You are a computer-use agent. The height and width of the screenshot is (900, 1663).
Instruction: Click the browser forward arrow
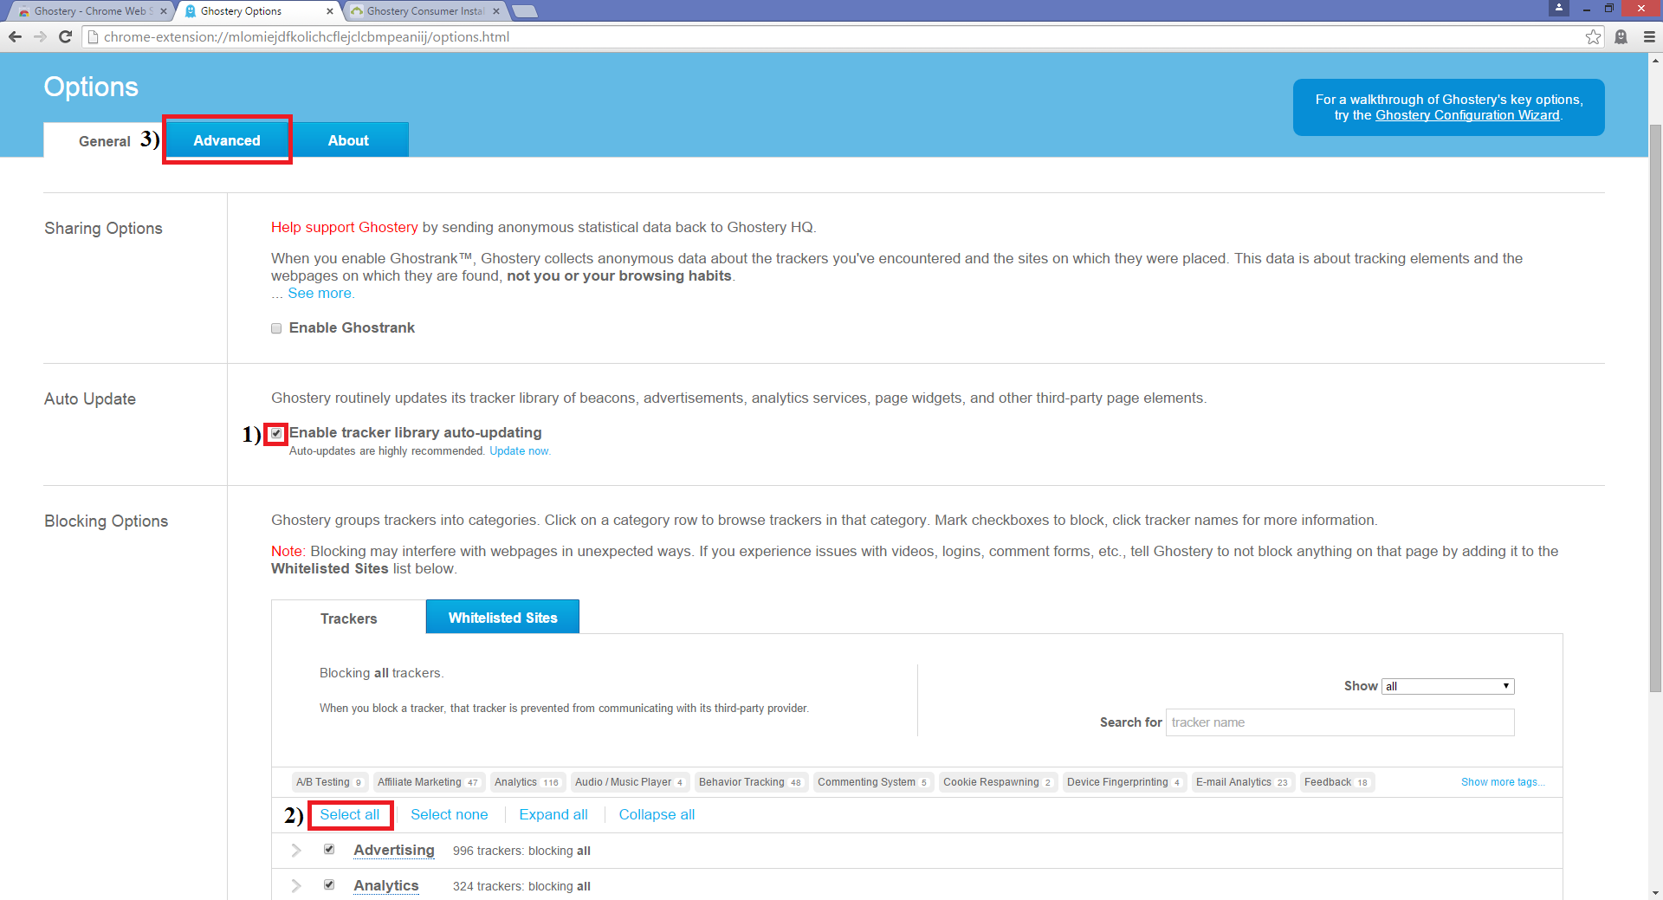(x=40, y=36)
